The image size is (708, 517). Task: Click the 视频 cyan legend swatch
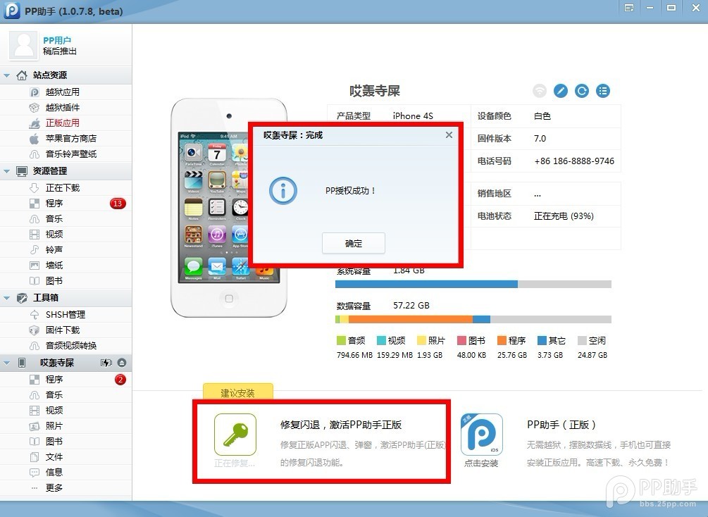tap(381, 340)
